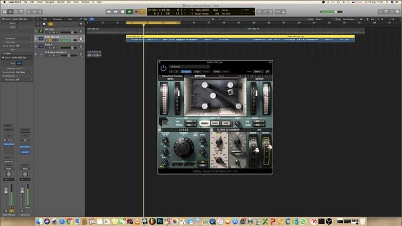The height and width of the screenshot is (226, 402).
Task: Click the yellow cycle region in ruler
Action: (x=153, y=23)
